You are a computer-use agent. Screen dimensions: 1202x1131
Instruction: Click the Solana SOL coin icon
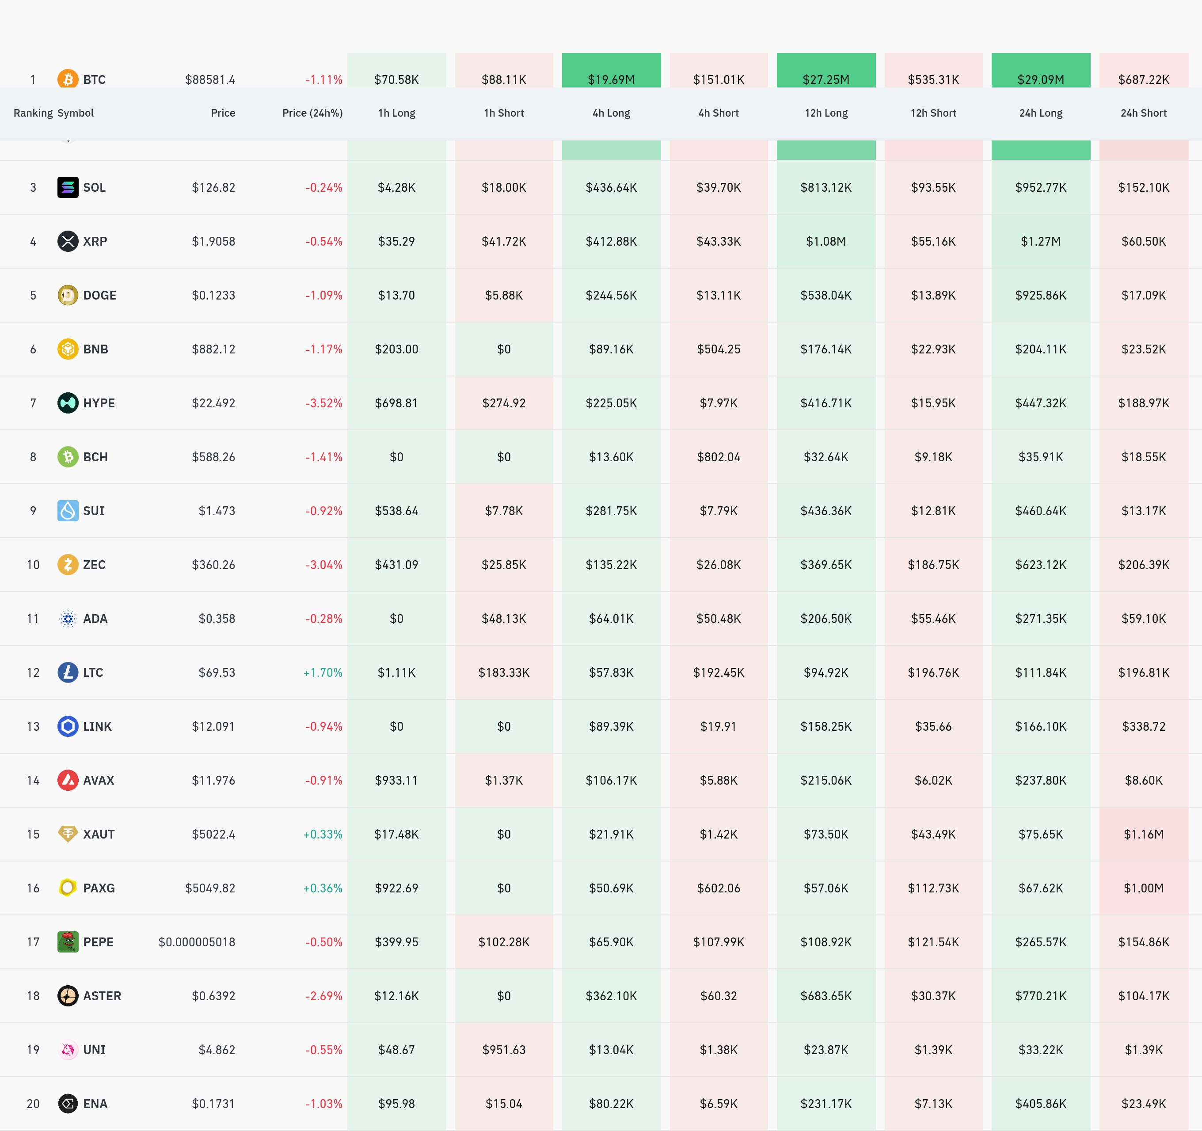(68, 187)
